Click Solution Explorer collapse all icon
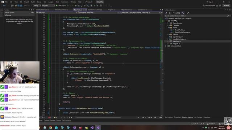The width and height of the screenshot is (232, 130). [177, 13]
